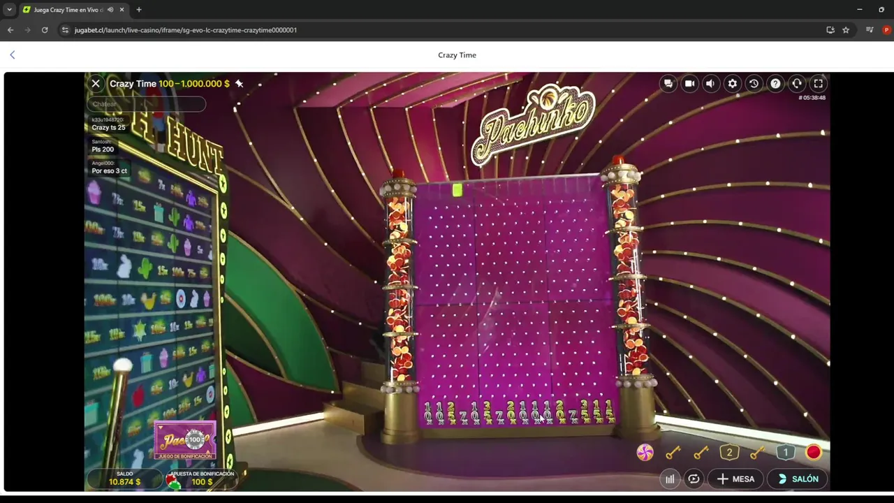This screenshot has width=894, height=503.
Task: Go to the lobby via SALÓN
Action: tap(797, 479)
